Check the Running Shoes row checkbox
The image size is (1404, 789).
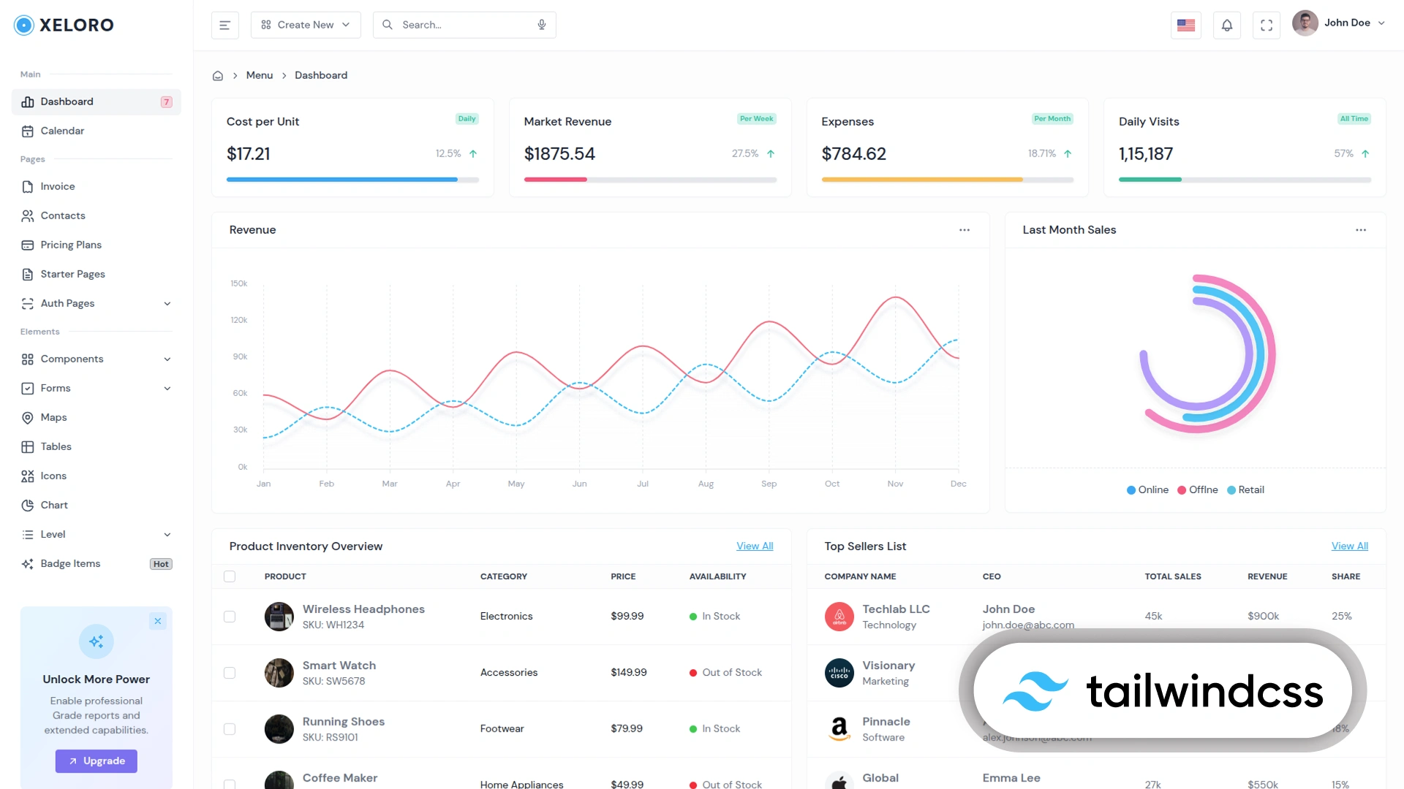click(230, 729)
